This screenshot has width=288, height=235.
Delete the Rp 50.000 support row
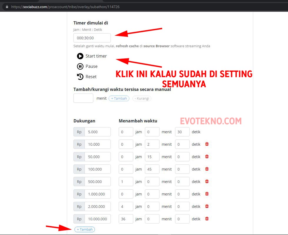click(x=207, y=156)
